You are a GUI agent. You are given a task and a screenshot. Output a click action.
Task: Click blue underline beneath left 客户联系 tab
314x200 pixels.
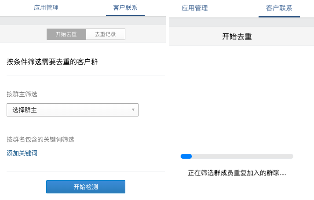click(x=125, y=15)
